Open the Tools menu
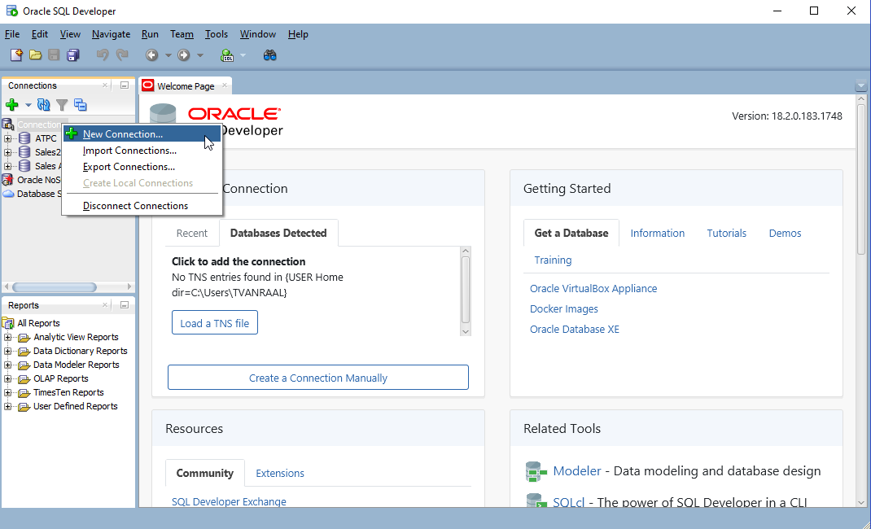 tap(216, 34)
